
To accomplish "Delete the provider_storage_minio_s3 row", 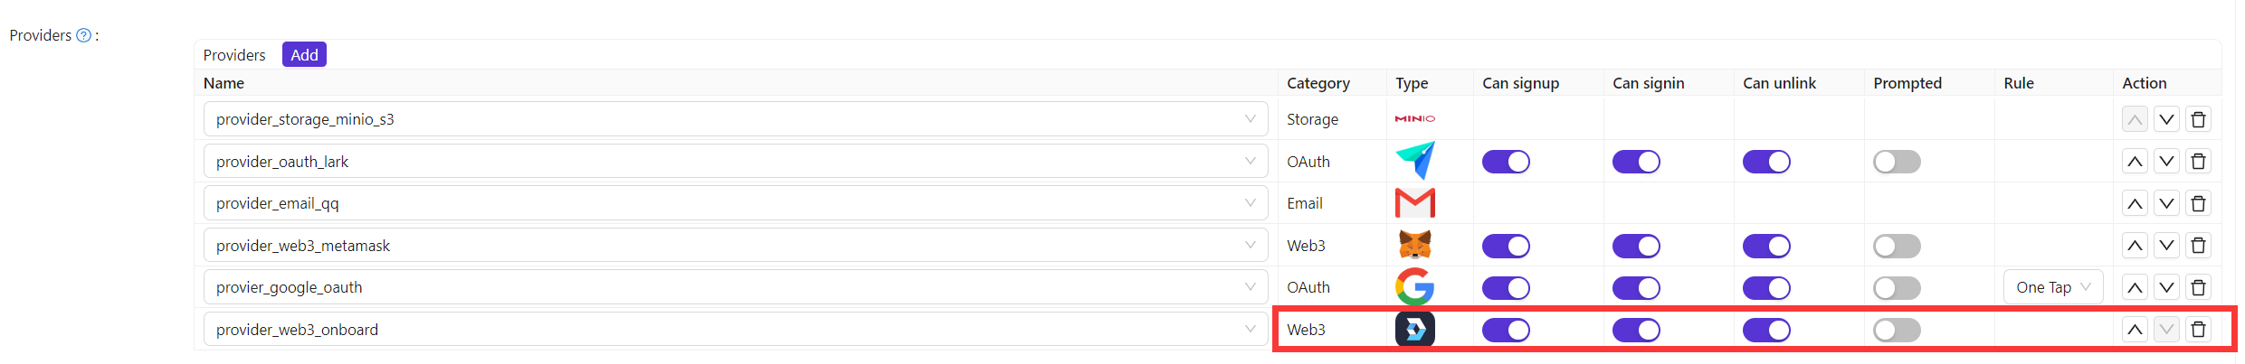I will pyautogui.click(x=2198, y=119).
